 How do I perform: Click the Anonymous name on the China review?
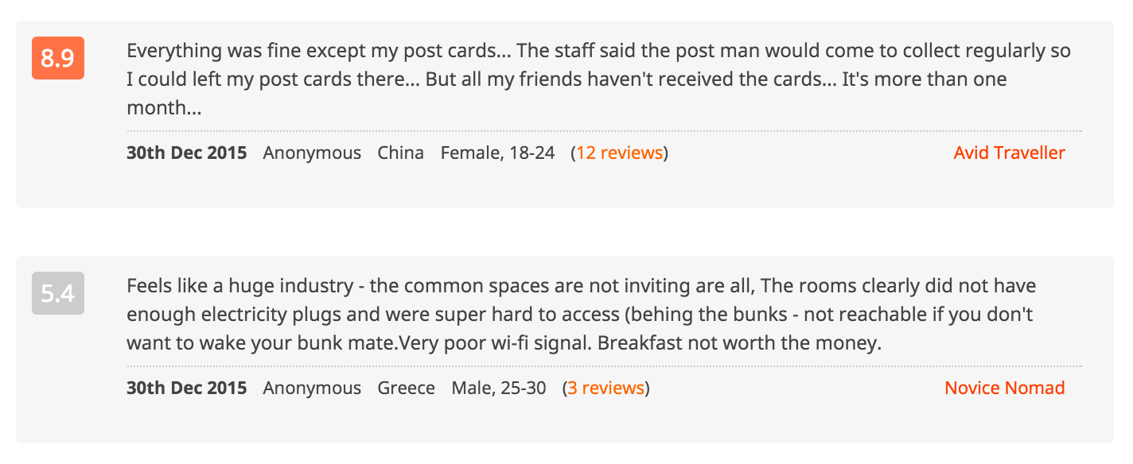pos(312,153)
